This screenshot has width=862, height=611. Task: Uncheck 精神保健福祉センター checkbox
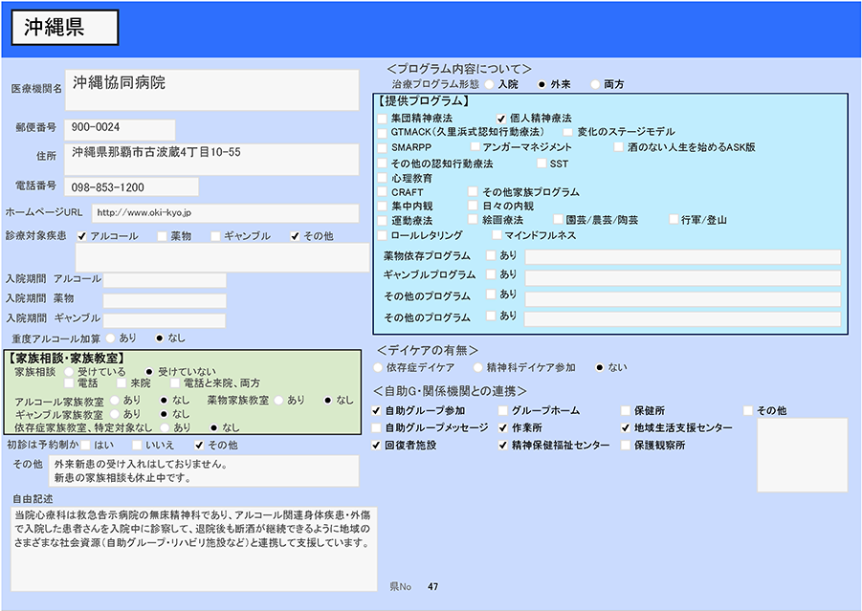click(504, 446)
